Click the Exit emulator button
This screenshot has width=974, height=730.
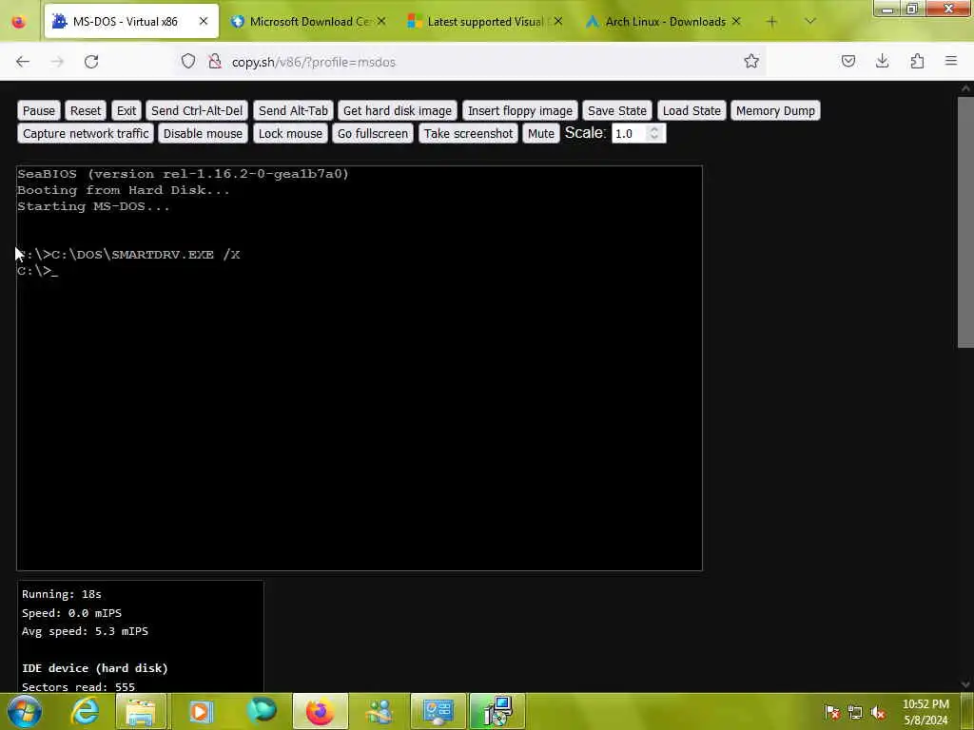(x=127, y=110)
